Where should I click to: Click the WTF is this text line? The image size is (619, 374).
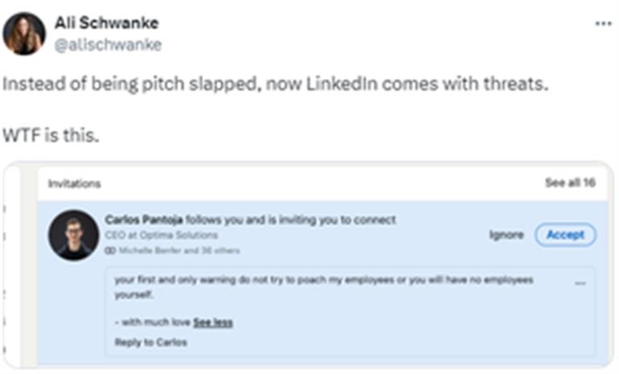click(x=51, y=136)
